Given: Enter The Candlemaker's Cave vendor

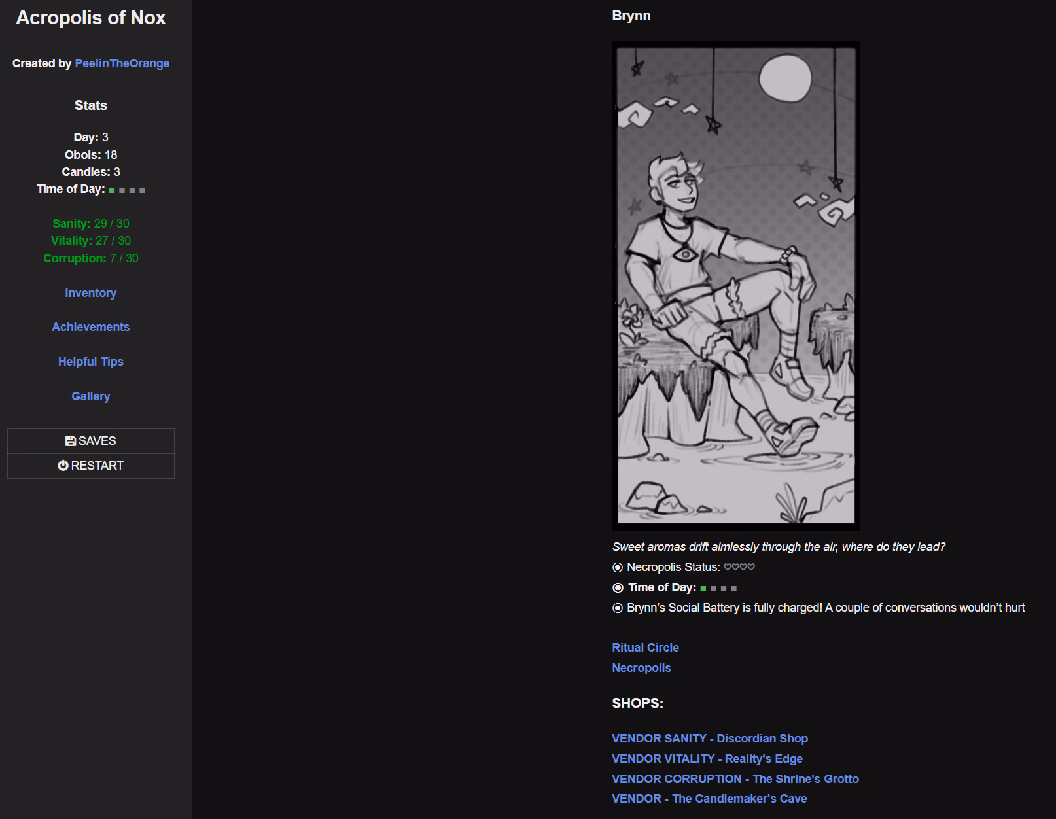Looking at the screenshot, I should click(709, 799).
